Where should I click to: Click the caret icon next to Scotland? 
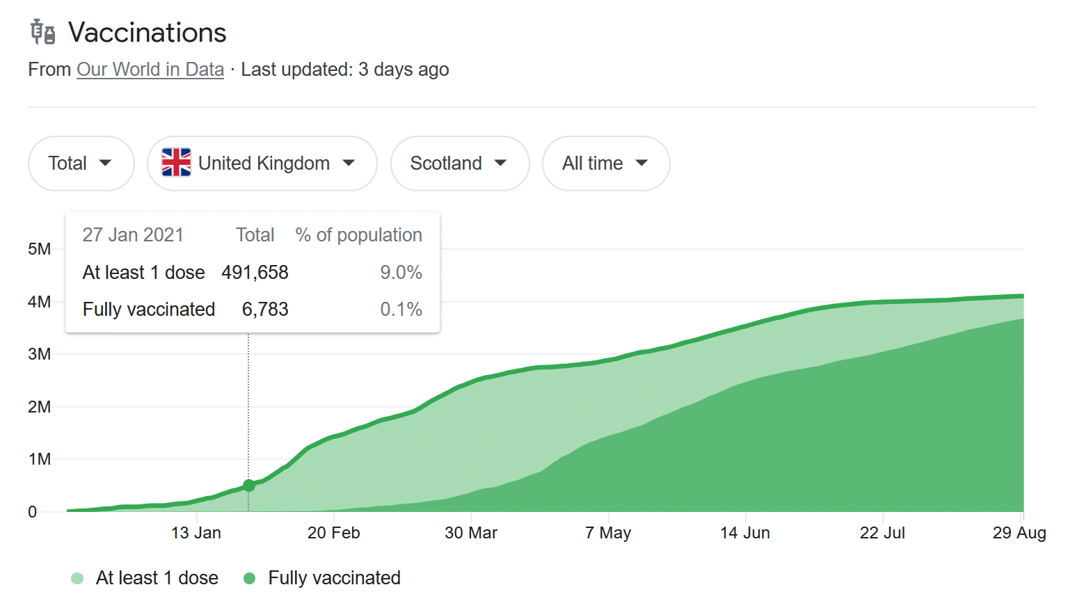500,163
